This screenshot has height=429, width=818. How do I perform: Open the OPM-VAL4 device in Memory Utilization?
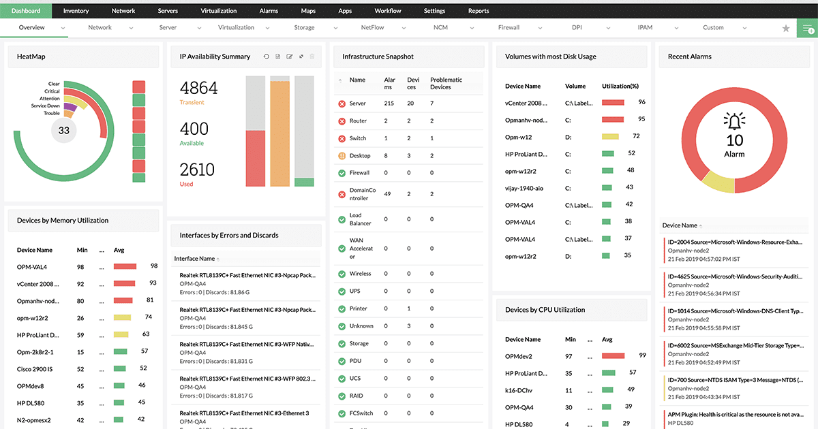32,267
